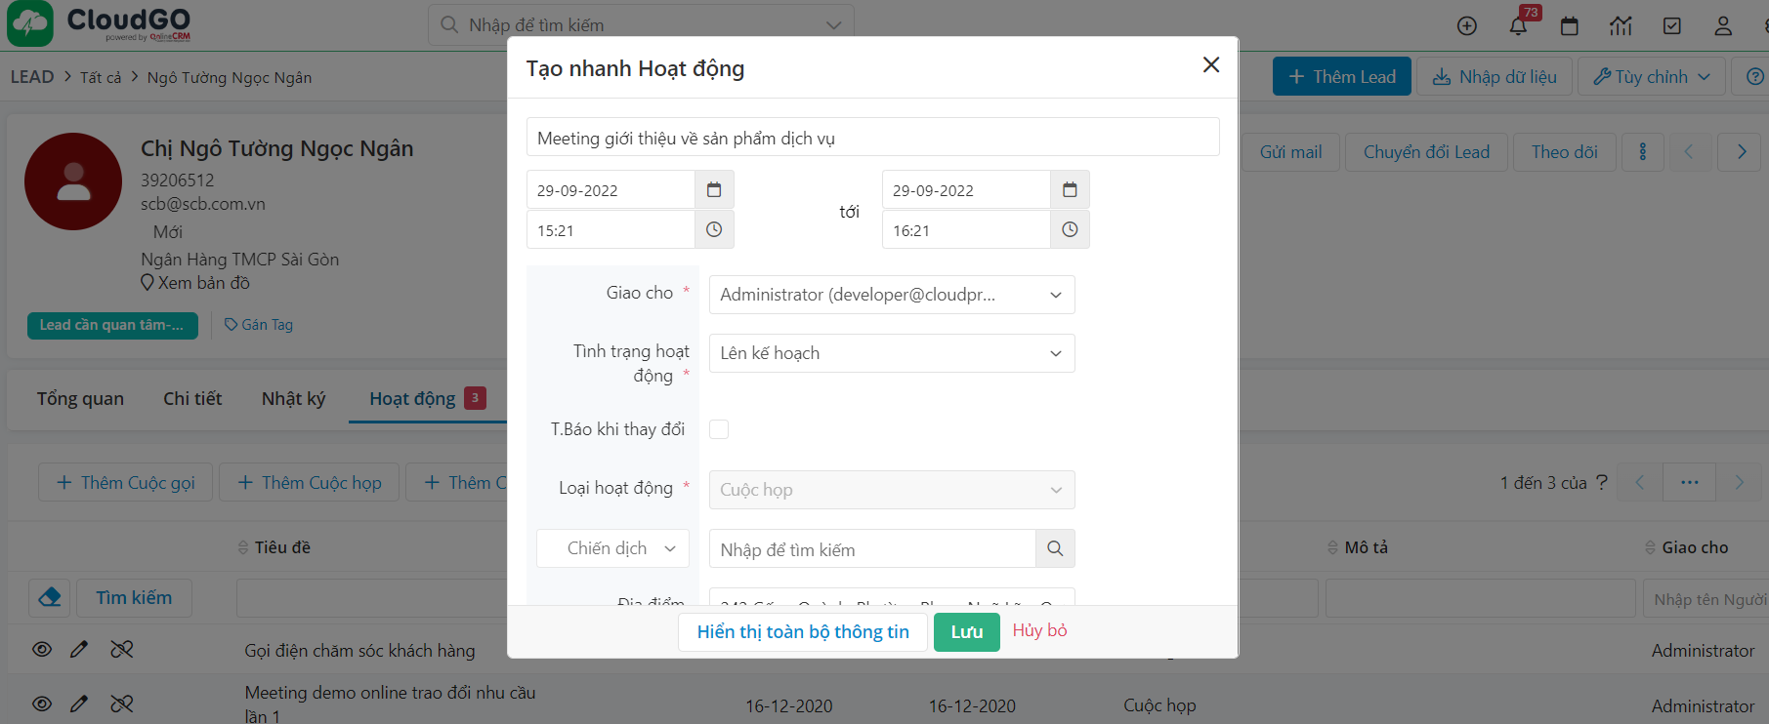The image size is (1769, 724).
Task: Open the notifications bell showing 73 alerts
Action: [x=1518, y=26]
